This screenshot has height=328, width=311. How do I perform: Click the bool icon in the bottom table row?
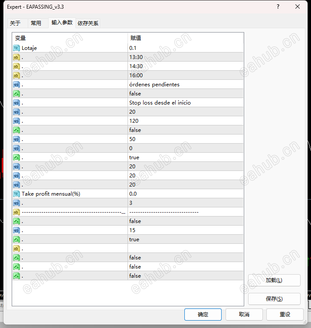tap(16, 276)
